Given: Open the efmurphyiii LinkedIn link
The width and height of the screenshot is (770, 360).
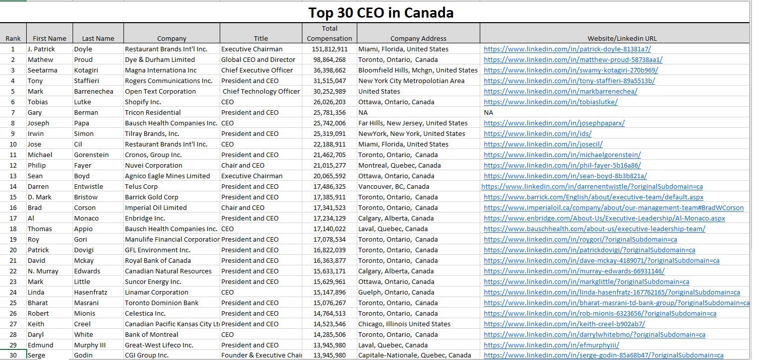Looking at the screenshot, I should coord(551,345).
